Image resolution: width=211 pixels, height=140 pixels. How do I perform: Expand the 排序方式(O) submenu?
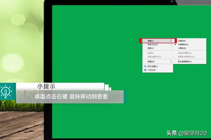pyautogui.click(x=158, y=44)
